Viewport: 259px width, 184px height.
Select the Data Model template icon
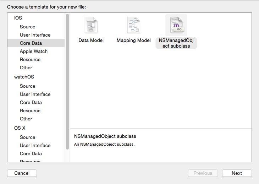91,25
